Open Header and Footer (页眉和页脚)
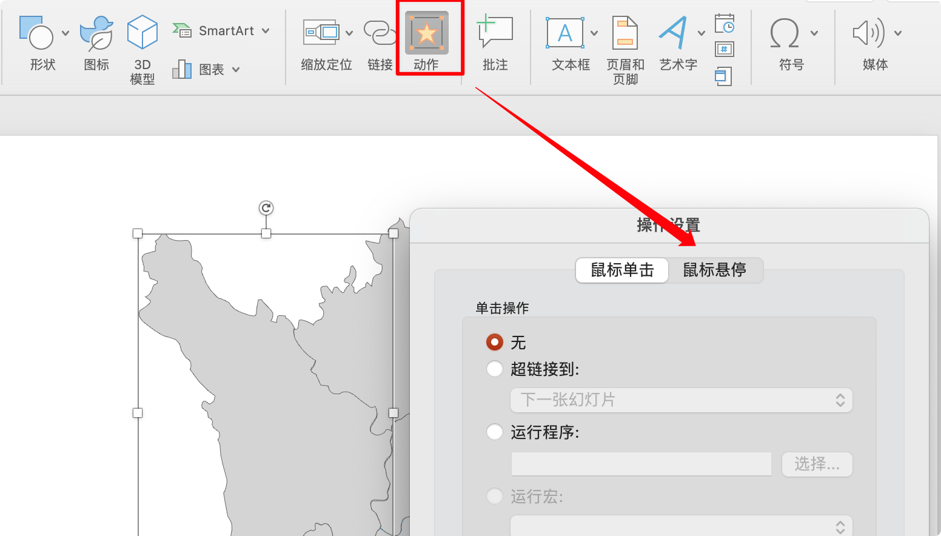This screenshot has height=536, width=941. click(625, 33)
